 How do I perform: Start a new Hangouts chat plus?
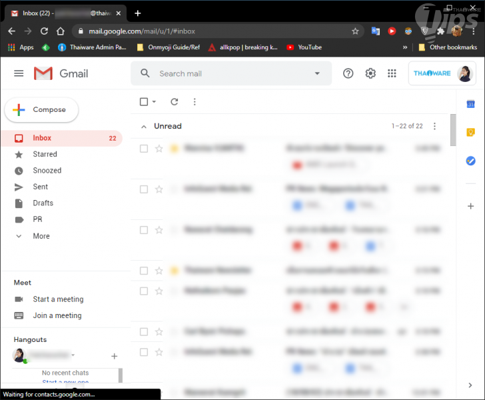(x=114, y=356)
